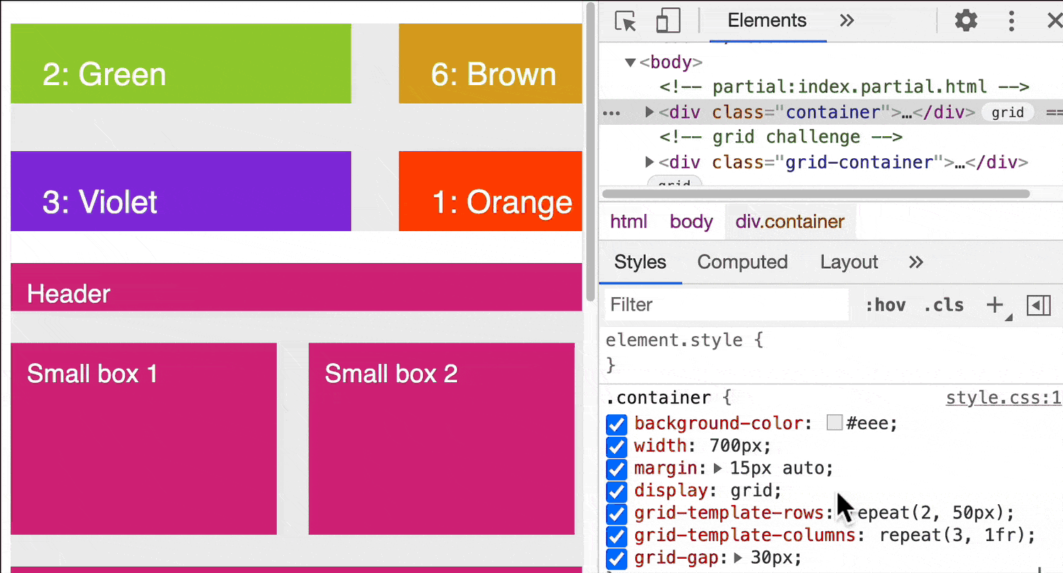Click the partial:index.partial.html comment line
This screenshot has height=573, width=1063.
pos(844,87)
